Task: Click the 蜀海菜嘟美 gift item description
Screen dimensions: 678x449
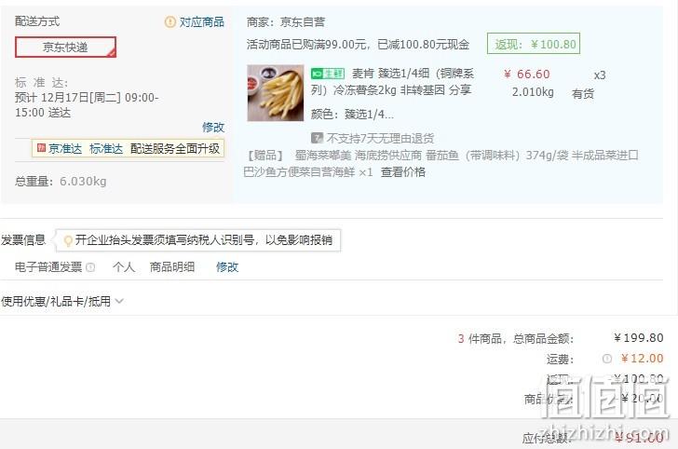Action: click(441, 164)
